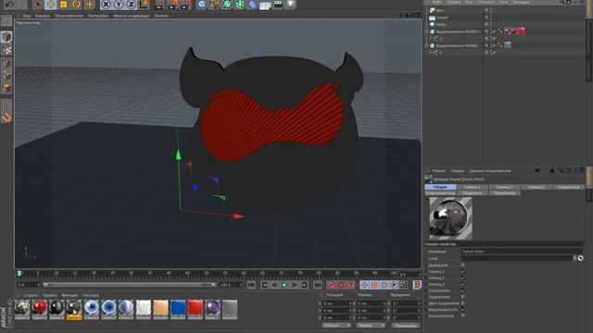Enable model mode cube icon in left palette
Screen dimensions: 593x333
point(6,37)
